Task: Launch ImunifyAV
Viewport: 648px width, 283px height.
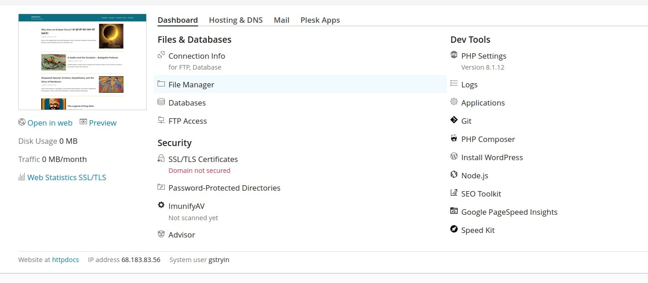Action: click(x=187, y=206)
